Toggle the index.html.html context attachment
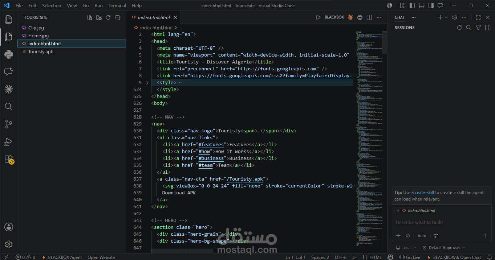The height and width of the screenshot is (260, 495). (x=416, y=211)
